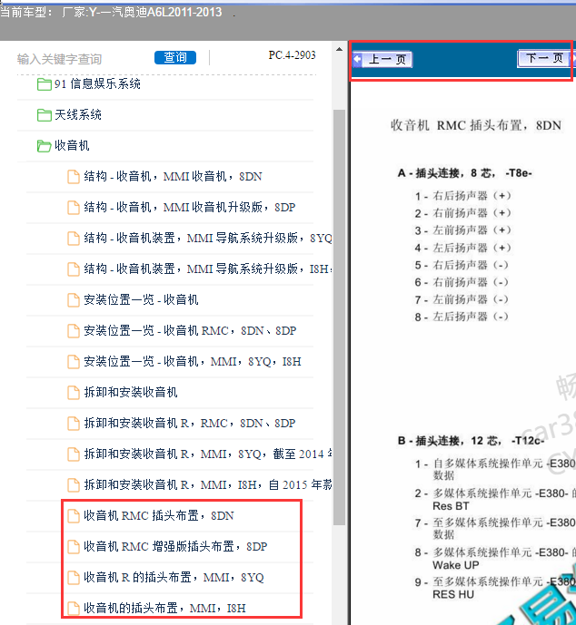Open 结构-收音机，MMI收音机升级版，8DP document

190,207
